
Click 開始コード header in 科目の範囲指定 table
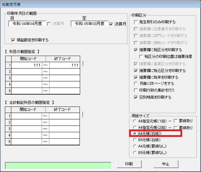[x=29, y=59]
